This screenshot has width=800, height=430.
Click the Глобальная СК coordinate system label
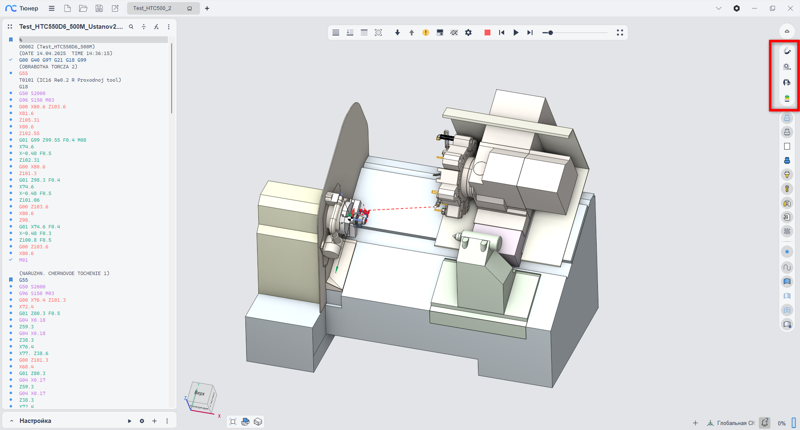click(x=735, y=423)
